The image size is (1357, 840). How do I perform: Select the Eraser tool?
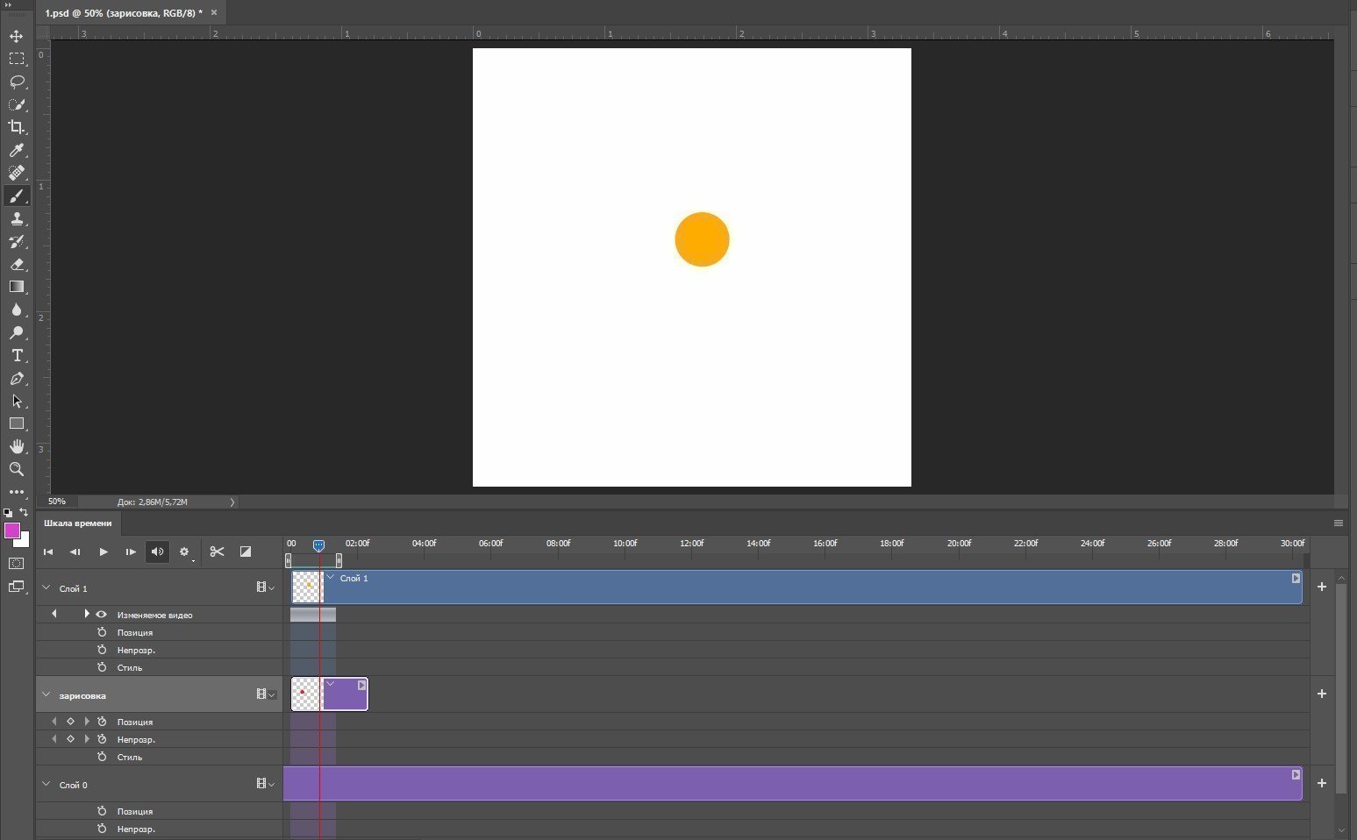point(17,264)
